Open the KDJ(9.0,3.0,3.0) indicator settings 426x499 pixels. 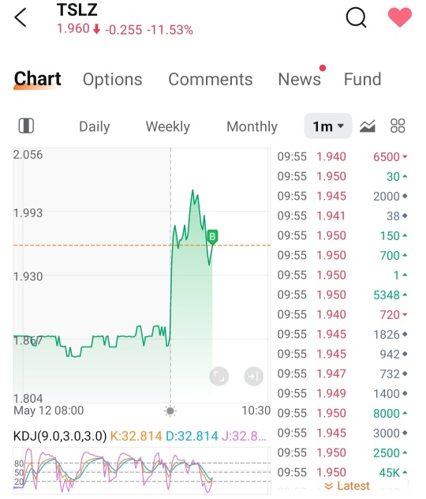[60, 436]
